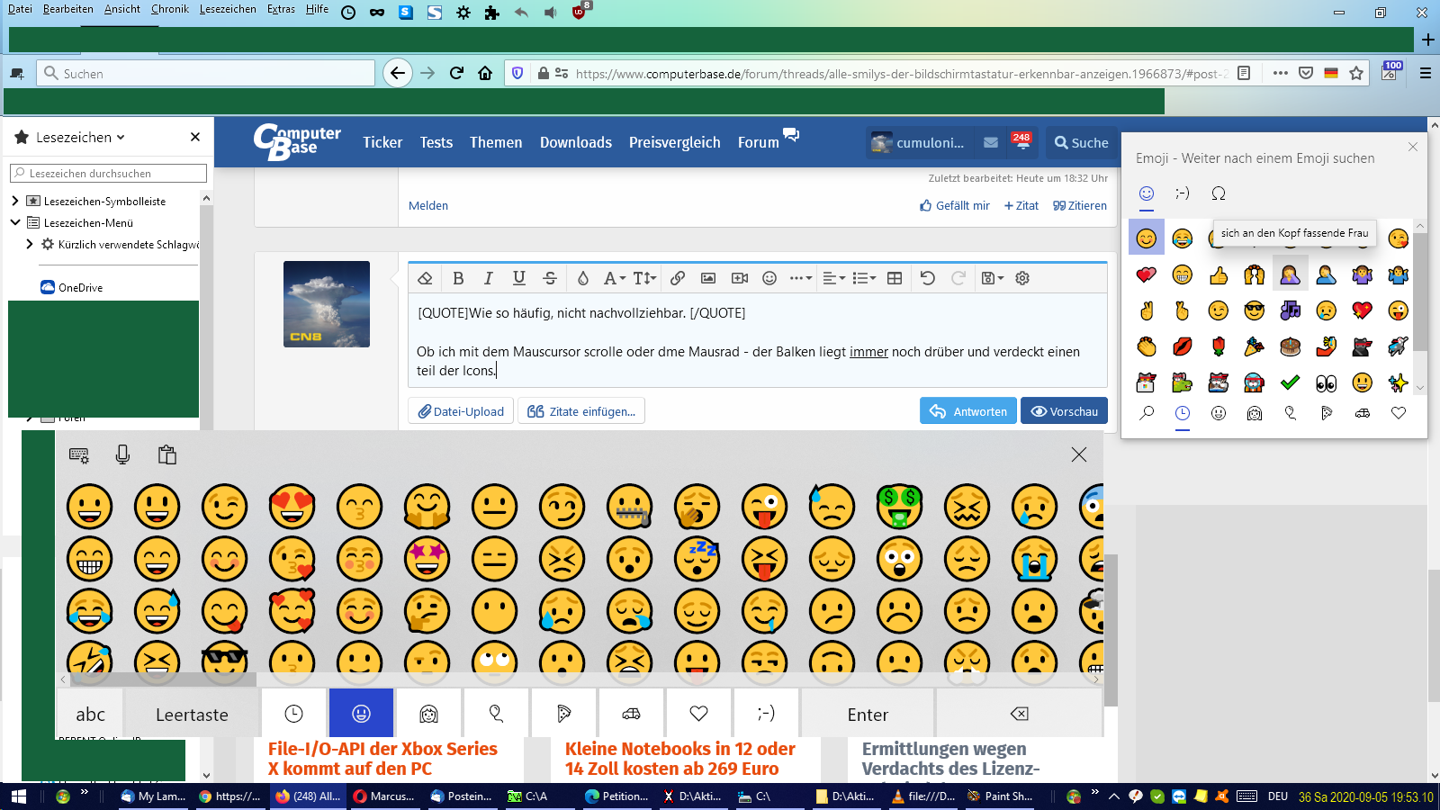
Task: Open the editor's smiley picker
Action: point(769,278)
